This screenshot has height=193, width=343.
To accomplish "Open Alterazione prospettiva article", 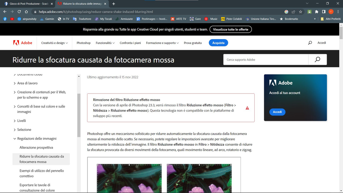I will (x=36, y=147).
